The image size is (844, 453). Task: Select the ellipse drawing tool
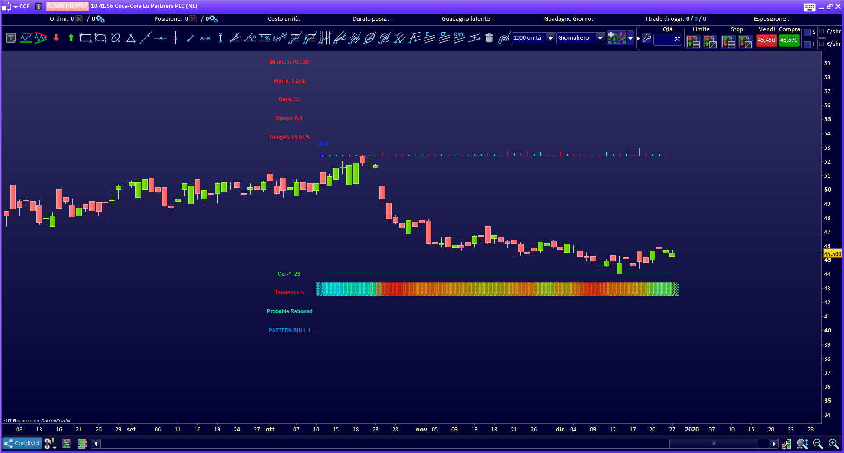coord(101,38)
